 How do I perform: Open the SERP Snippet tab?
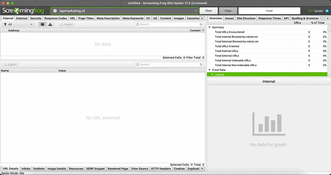tap(95, 169)
